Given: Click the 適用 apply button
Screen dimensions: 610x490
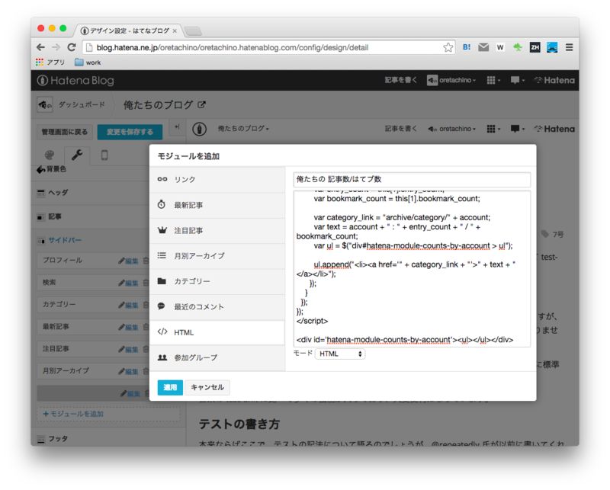Looking at the screenshot, I should click(170, 387).
